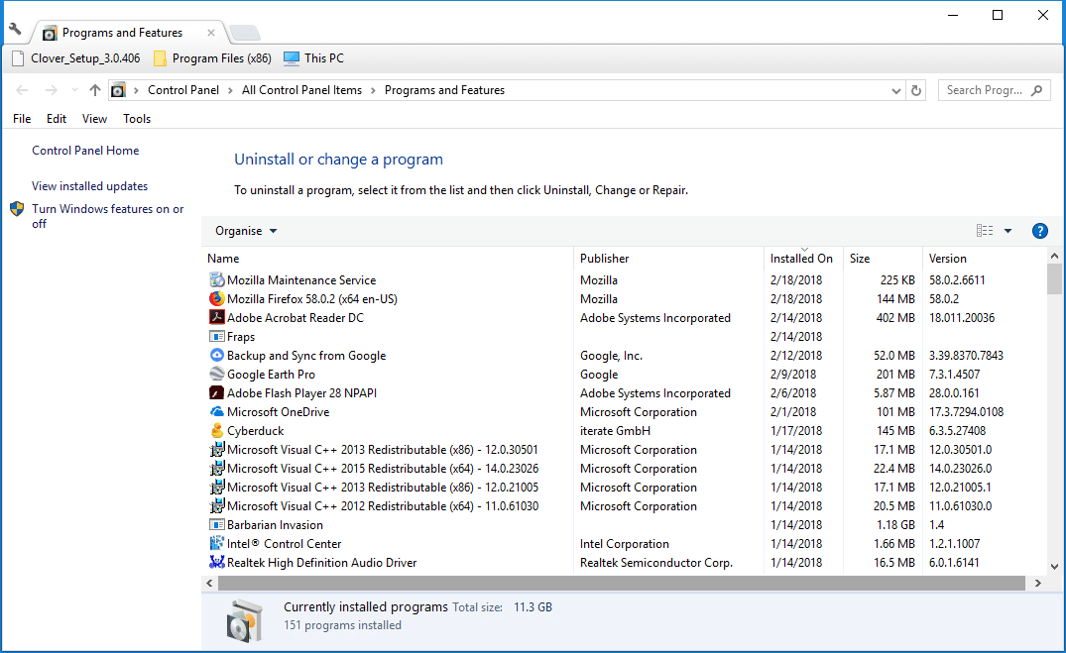Select the Microsoft Visual C++ 2012 Redistributable (x64) row
Screen dimensions: 1066x653
(x=624, y=506)
